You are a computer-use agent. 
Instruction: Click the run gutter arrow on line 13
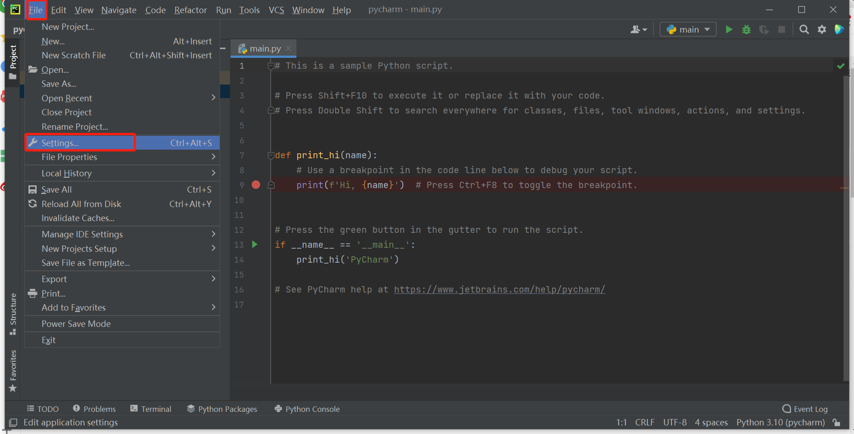point(255,245)
